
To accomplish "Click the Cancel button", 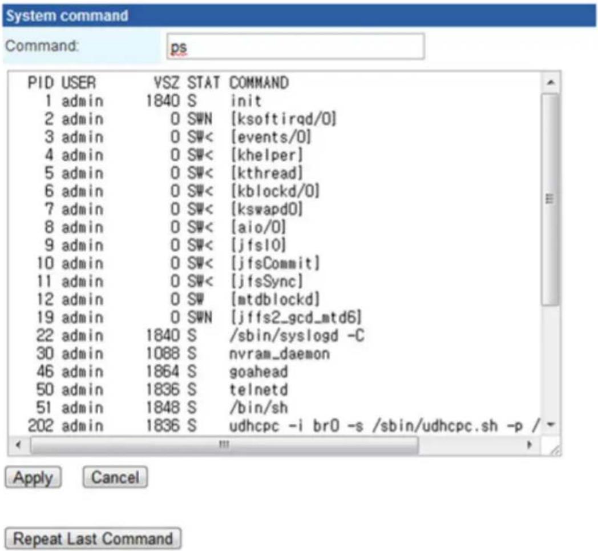I will (115, 477).
